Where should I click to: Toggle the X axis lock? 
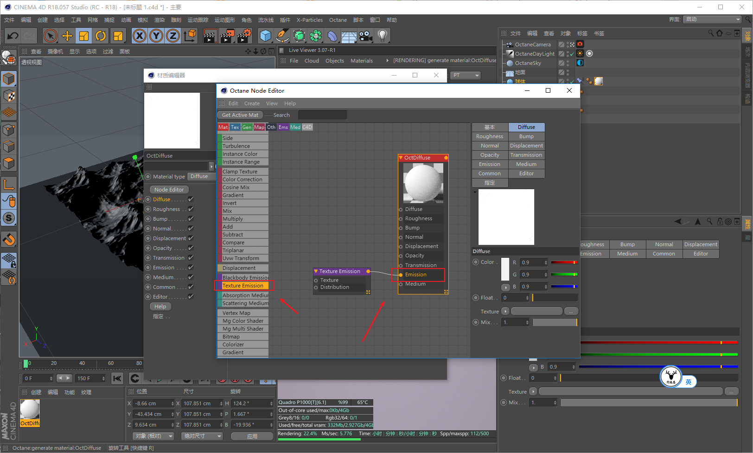pos(140,36)
